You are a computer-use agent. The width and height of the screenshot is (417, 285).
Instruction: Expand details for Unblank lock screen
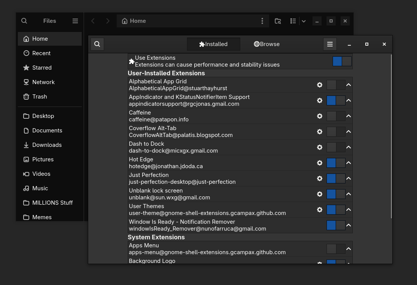[x=349, y=194]
